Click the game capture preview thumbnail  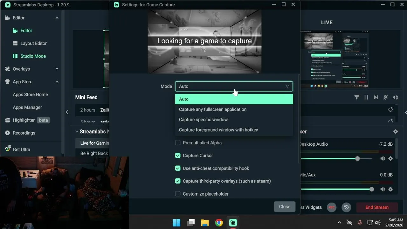204,41
